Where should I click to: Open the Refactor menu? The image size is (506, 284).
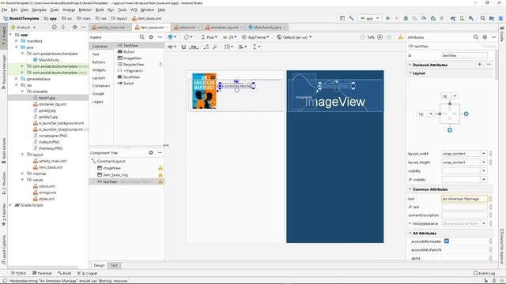(85, 10)
